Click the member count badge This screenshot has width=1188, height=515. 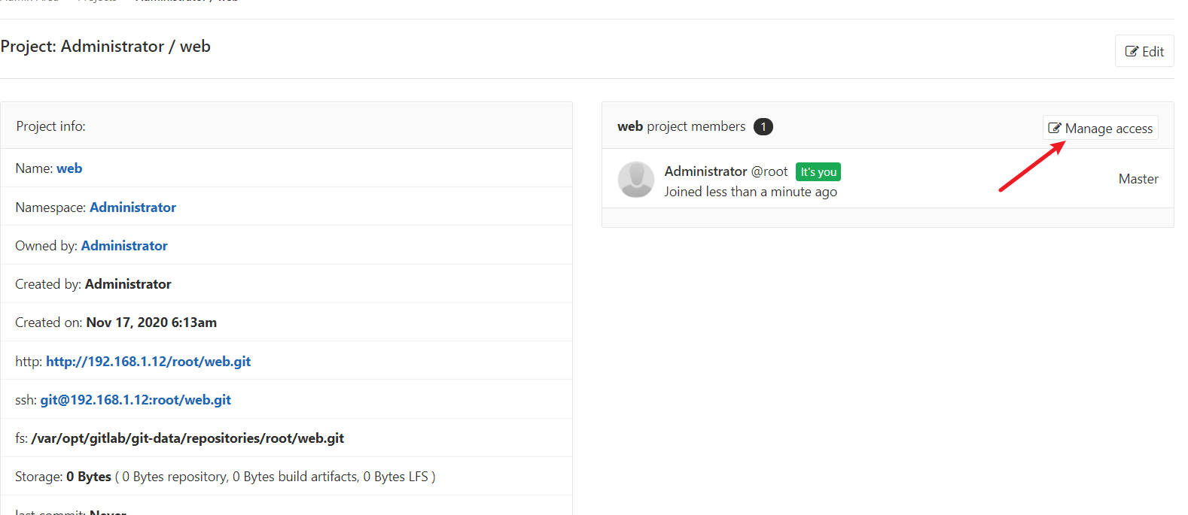pyautogui.click(x=763, y=126)
